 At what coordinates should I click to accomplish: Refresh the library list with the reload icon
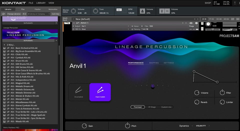click(x=3, y=14)
